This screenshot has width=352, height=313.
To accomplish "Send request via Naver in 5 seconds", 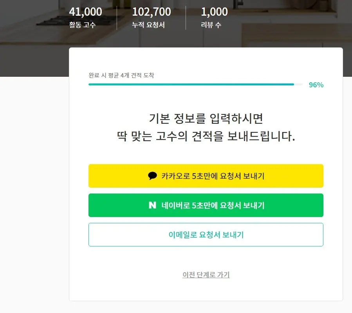I will [206, 205].
